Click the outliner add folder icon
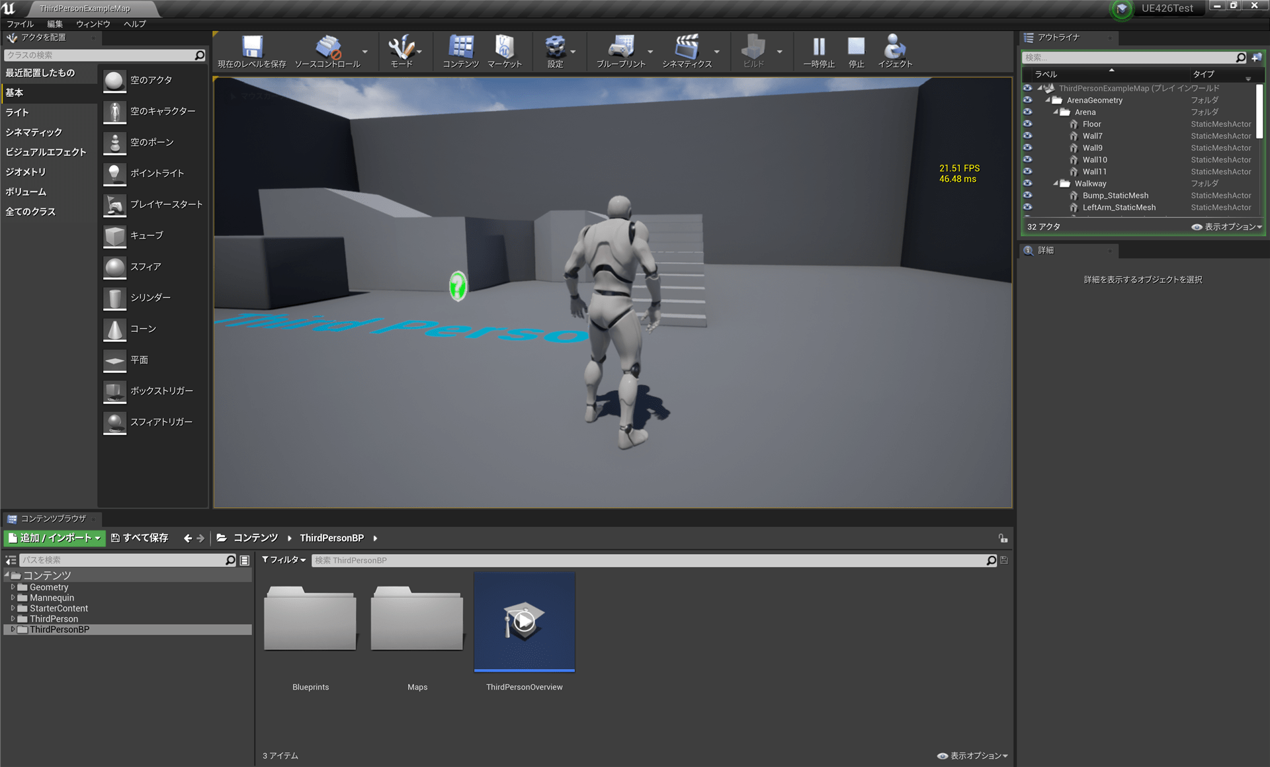The height and width of the screenshot is (767, 1270). point(1256,58)
